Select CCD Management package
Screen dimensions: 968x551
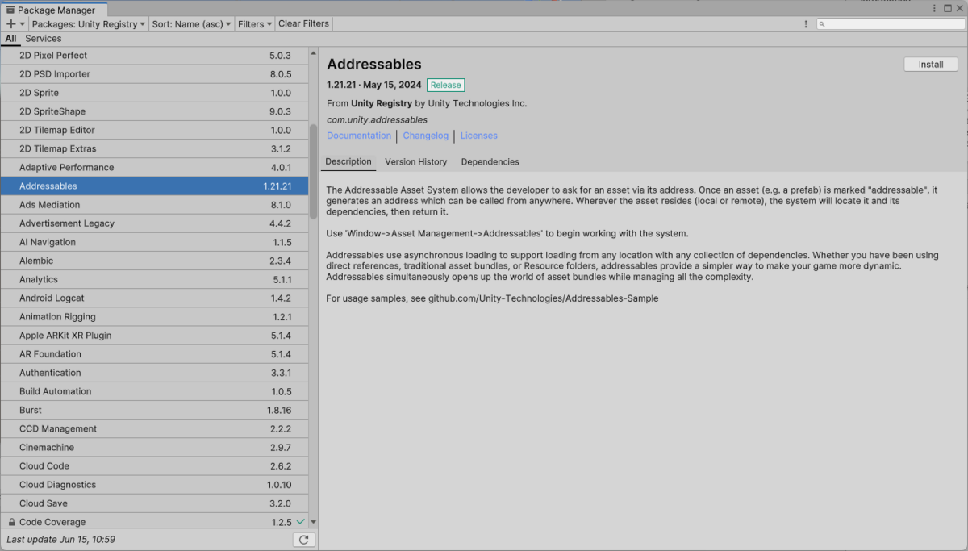click(154, 428)
